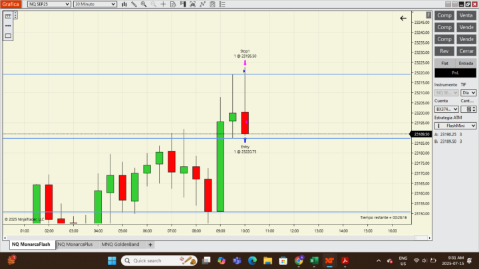Expand the system tray hidden icons chevron
The height and width of the screenshot is (269, 479).
379,261
